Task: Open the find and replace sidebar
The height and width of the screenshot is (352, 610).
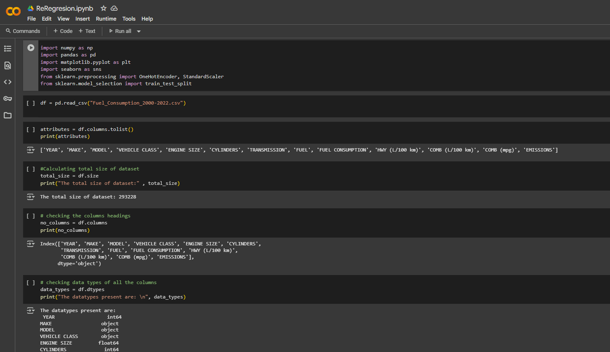Action: 7,65
